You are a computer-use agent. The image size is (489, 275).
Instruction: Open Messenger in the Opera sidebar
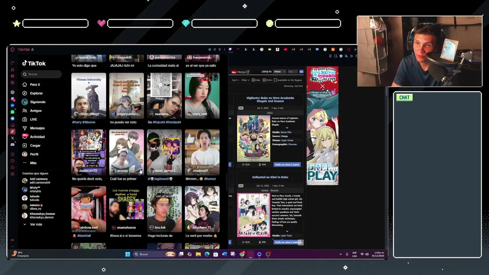pyautogui.click(x=12, y=105)
